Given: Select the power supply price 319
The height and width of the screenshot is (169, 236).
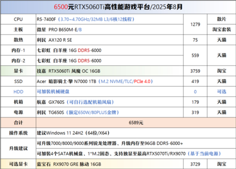Looking at the screenshot, I should click(x=195, y=112).
